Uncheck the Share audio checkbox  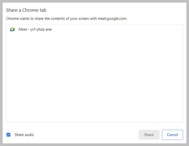[x=9, y=135]
